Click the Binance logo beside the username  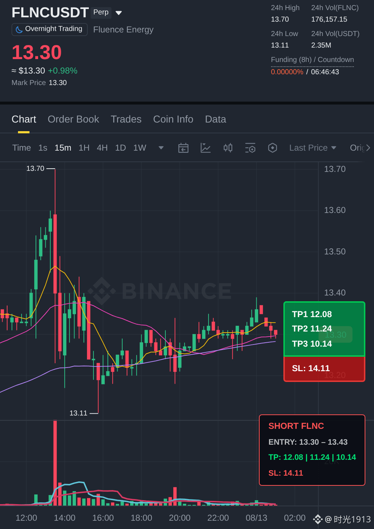point(318,519)
